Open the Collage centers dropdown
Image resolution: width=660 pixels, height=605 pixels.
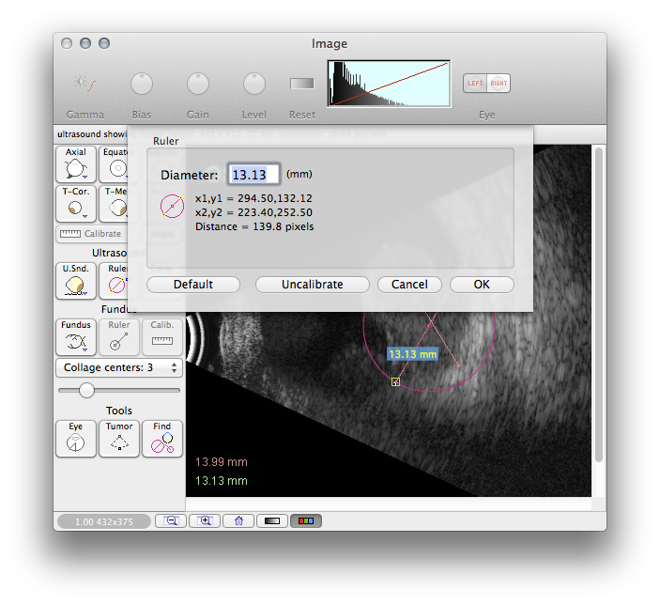pyautogui.click(x=118, y=367)
